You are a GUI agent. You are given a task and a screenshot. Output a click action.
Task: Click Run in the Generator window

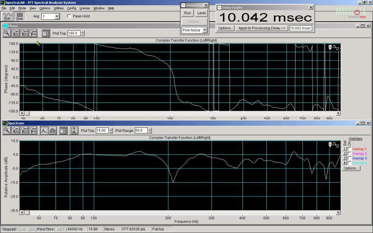pos(188,13)
